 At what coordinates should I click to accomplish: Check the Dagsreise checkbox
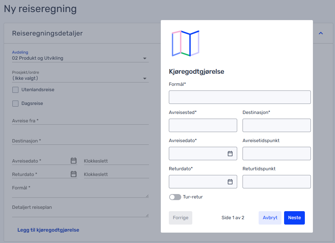(15, 103)
